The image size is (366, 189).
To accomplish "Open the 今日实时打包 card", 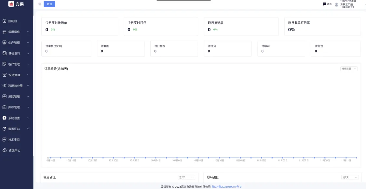I will point(161,26).
